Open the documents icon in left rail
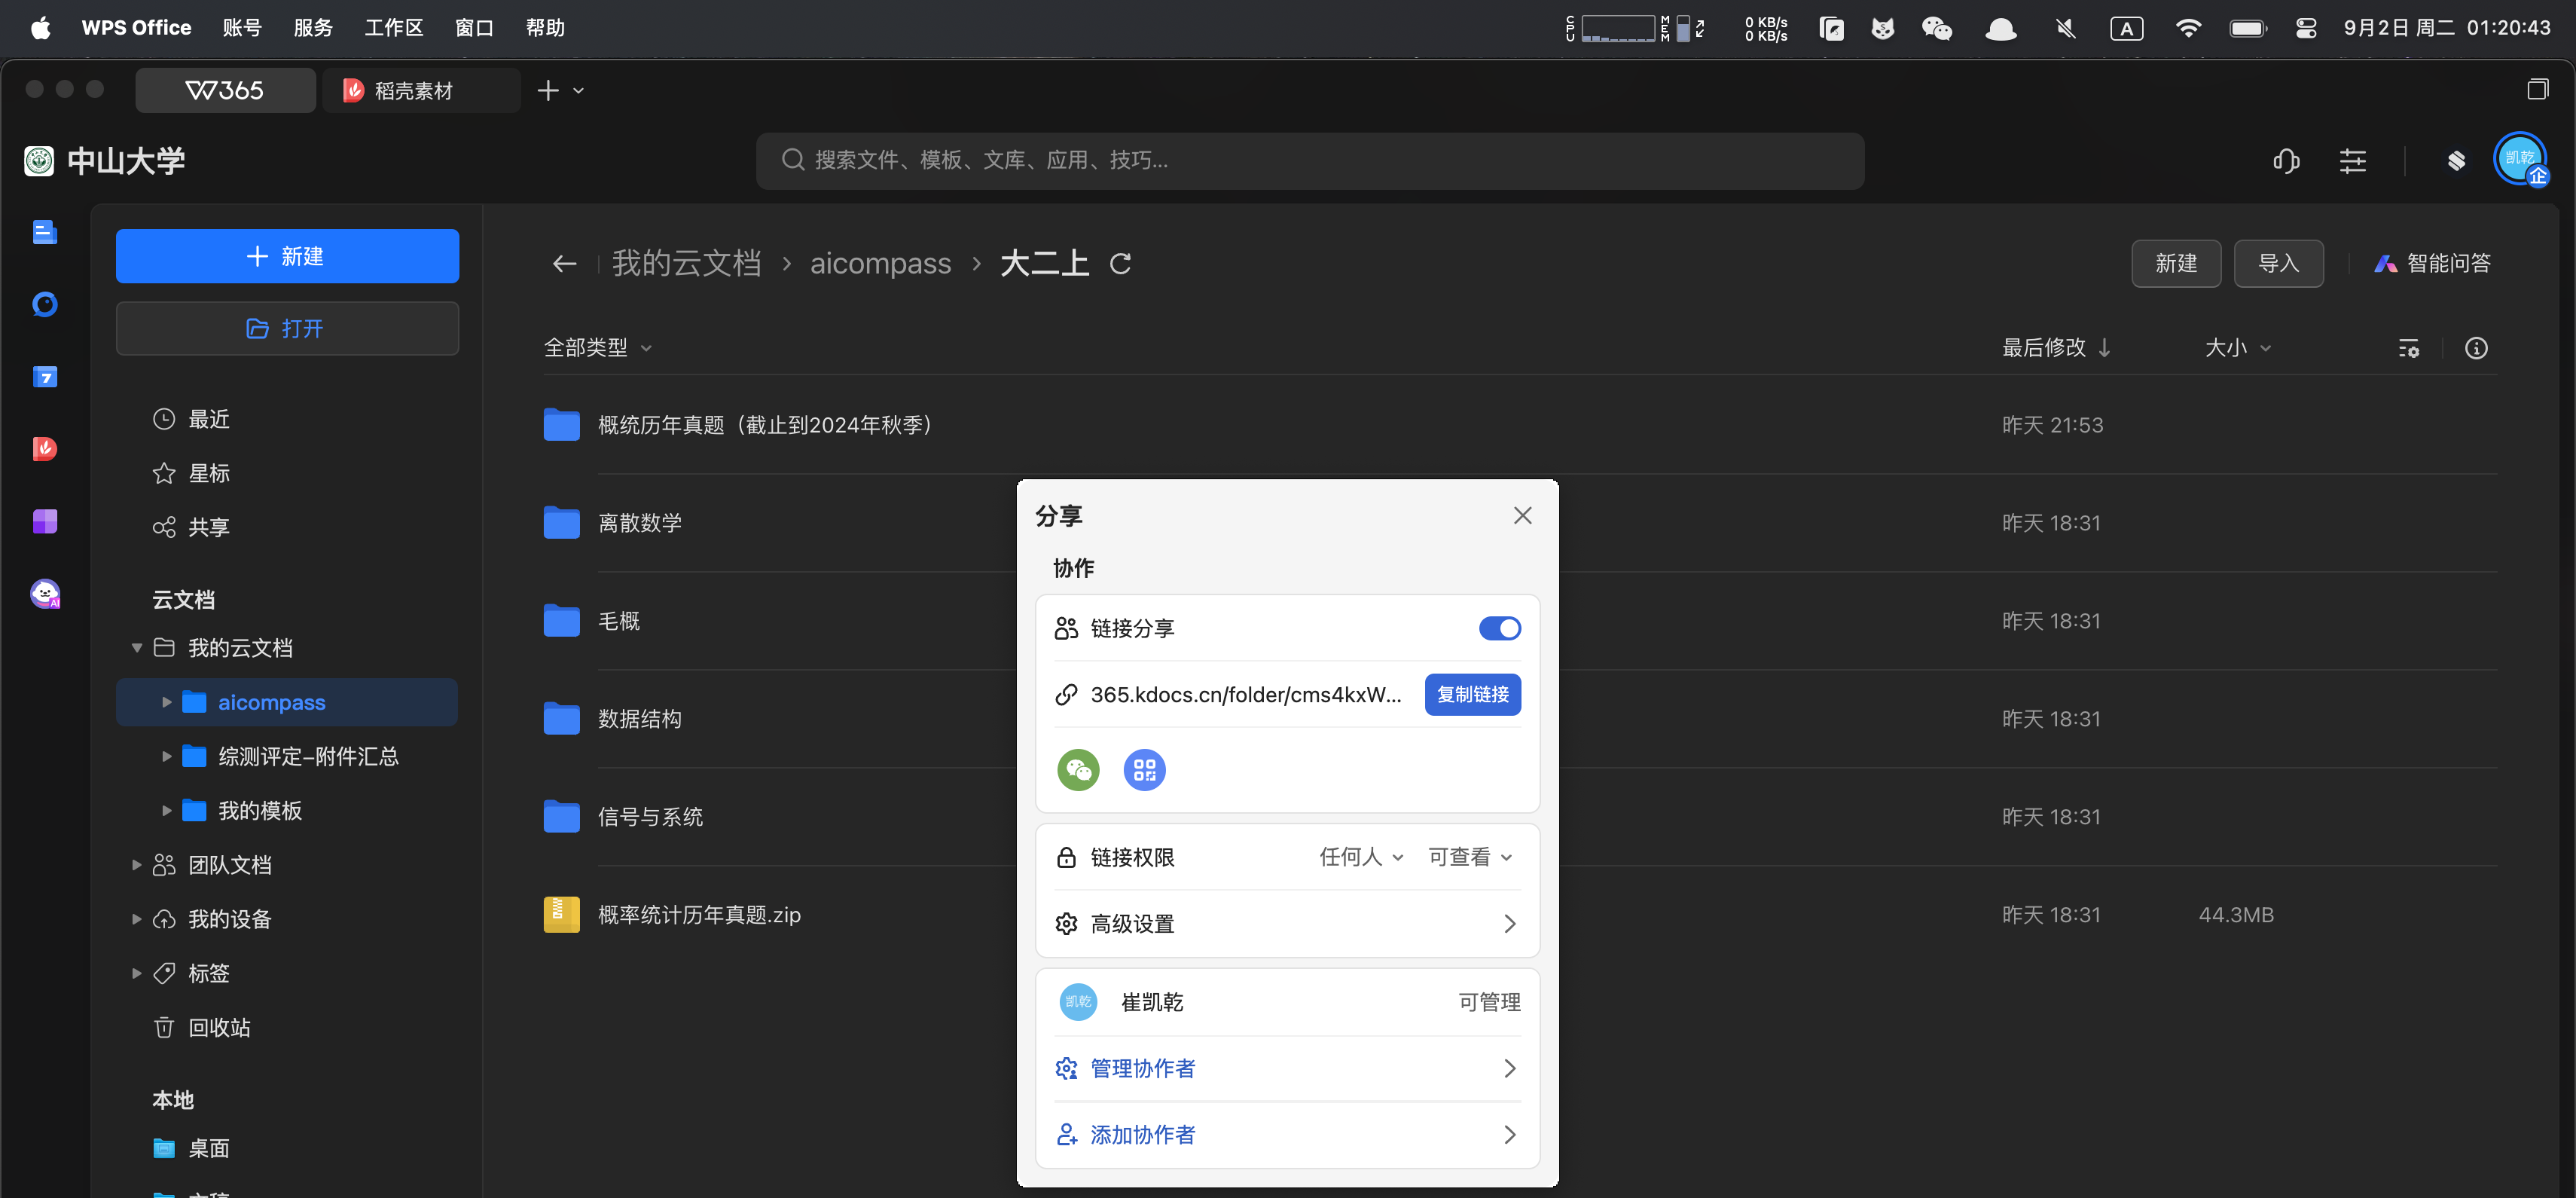Screen dimensions: 2576x1198 45,232
